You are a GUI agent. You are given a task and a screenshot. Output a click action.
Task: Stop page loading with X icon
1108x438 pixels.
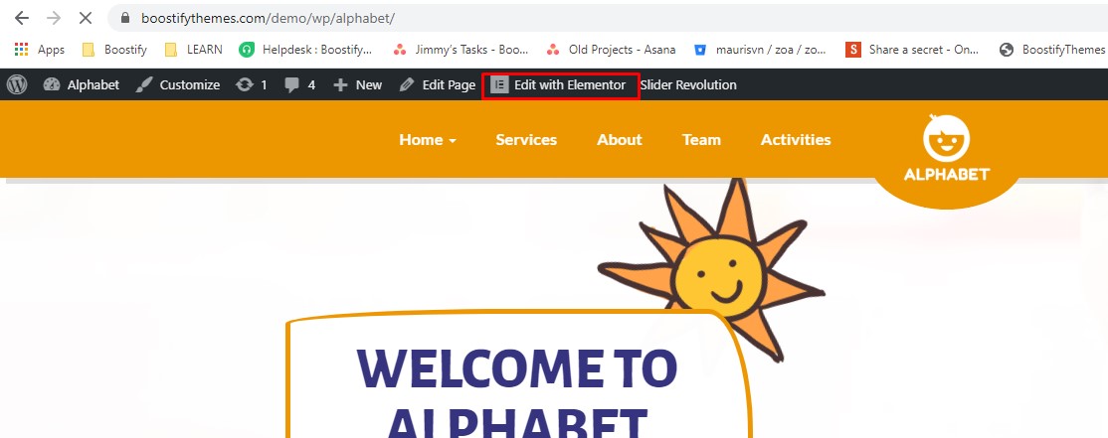pos(86,18)
